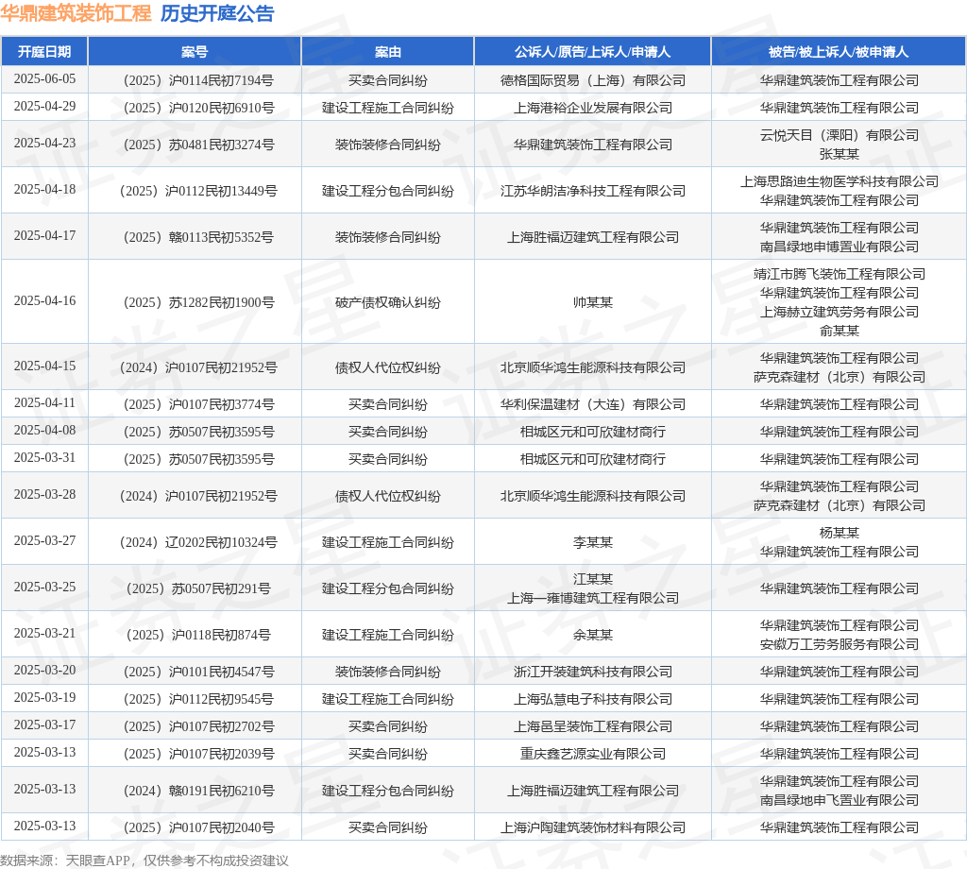Click plaintiff 上海沪陶建筑装饰材料有限公司
Image resolution: width=967 pixels, height=869 pixels.
point(593,827)
